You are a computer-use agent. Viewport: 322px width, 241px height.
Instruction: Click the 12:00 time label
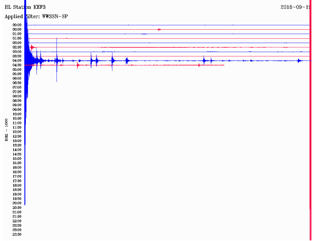click(x=17, y=132)
